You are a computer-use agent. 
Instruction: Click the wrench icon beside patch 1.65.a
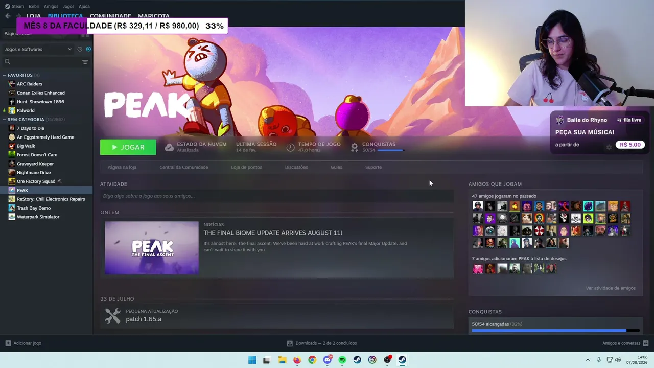coord(113,315)
